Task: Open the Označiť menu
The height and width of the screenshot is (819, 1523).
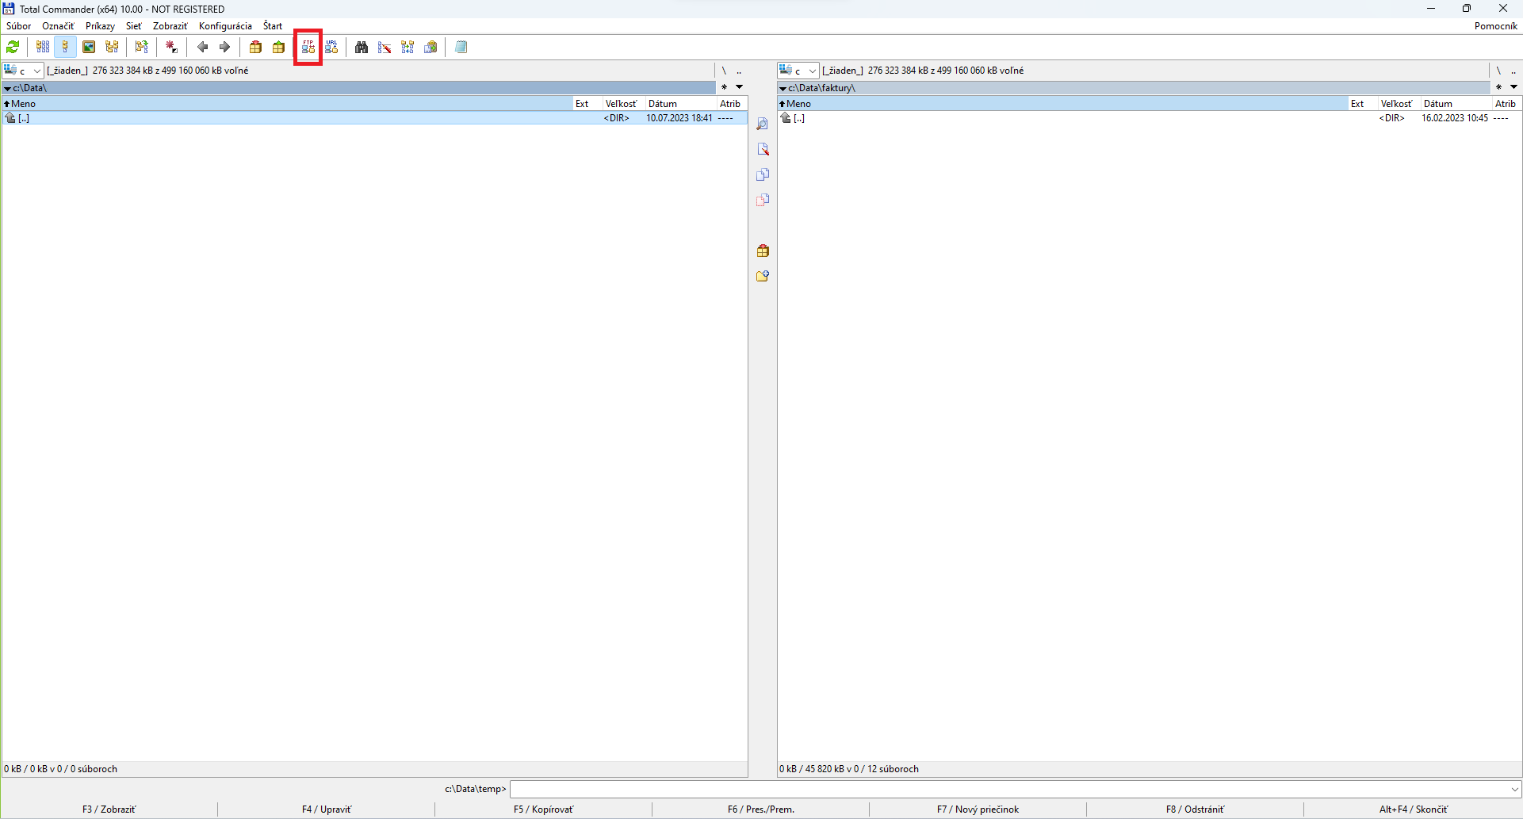Action: click(58, 26)
